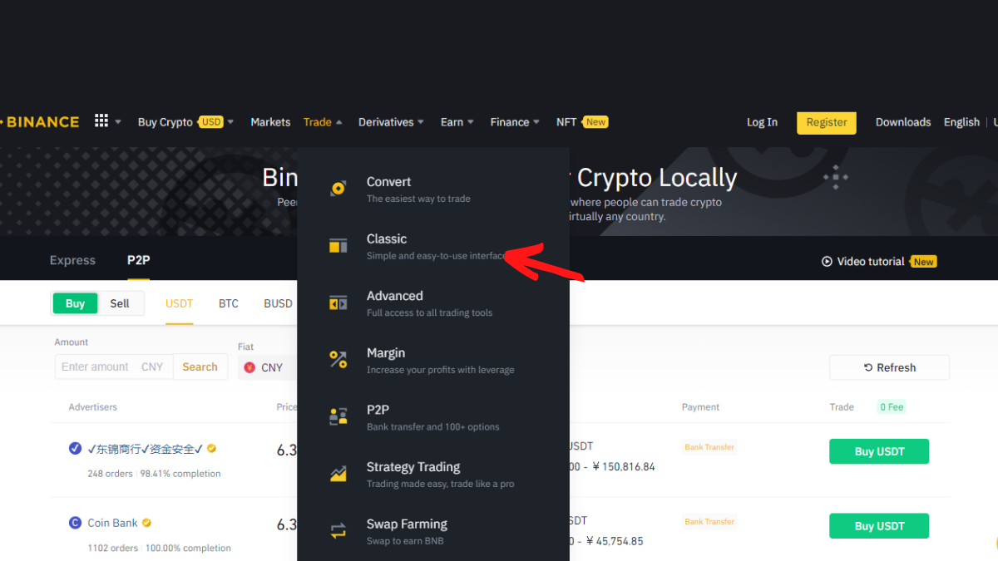Click the '248 orders' text
The width and height of the screenshot is (998, 561).
click(x=111, y=474)
